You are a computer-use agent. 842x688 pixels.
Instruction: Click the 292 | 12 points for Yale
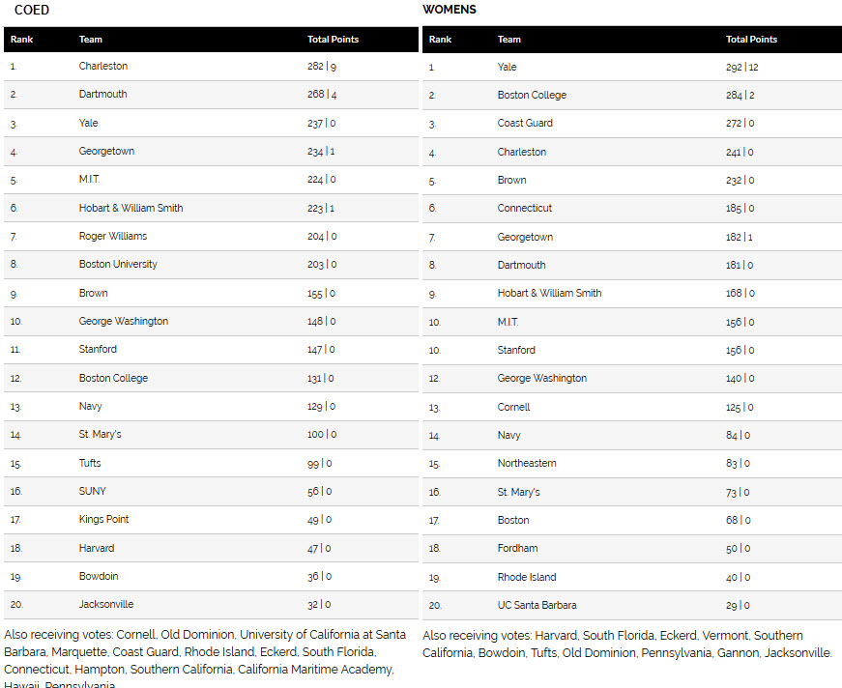pyautogui.click(x=741, y=68)
